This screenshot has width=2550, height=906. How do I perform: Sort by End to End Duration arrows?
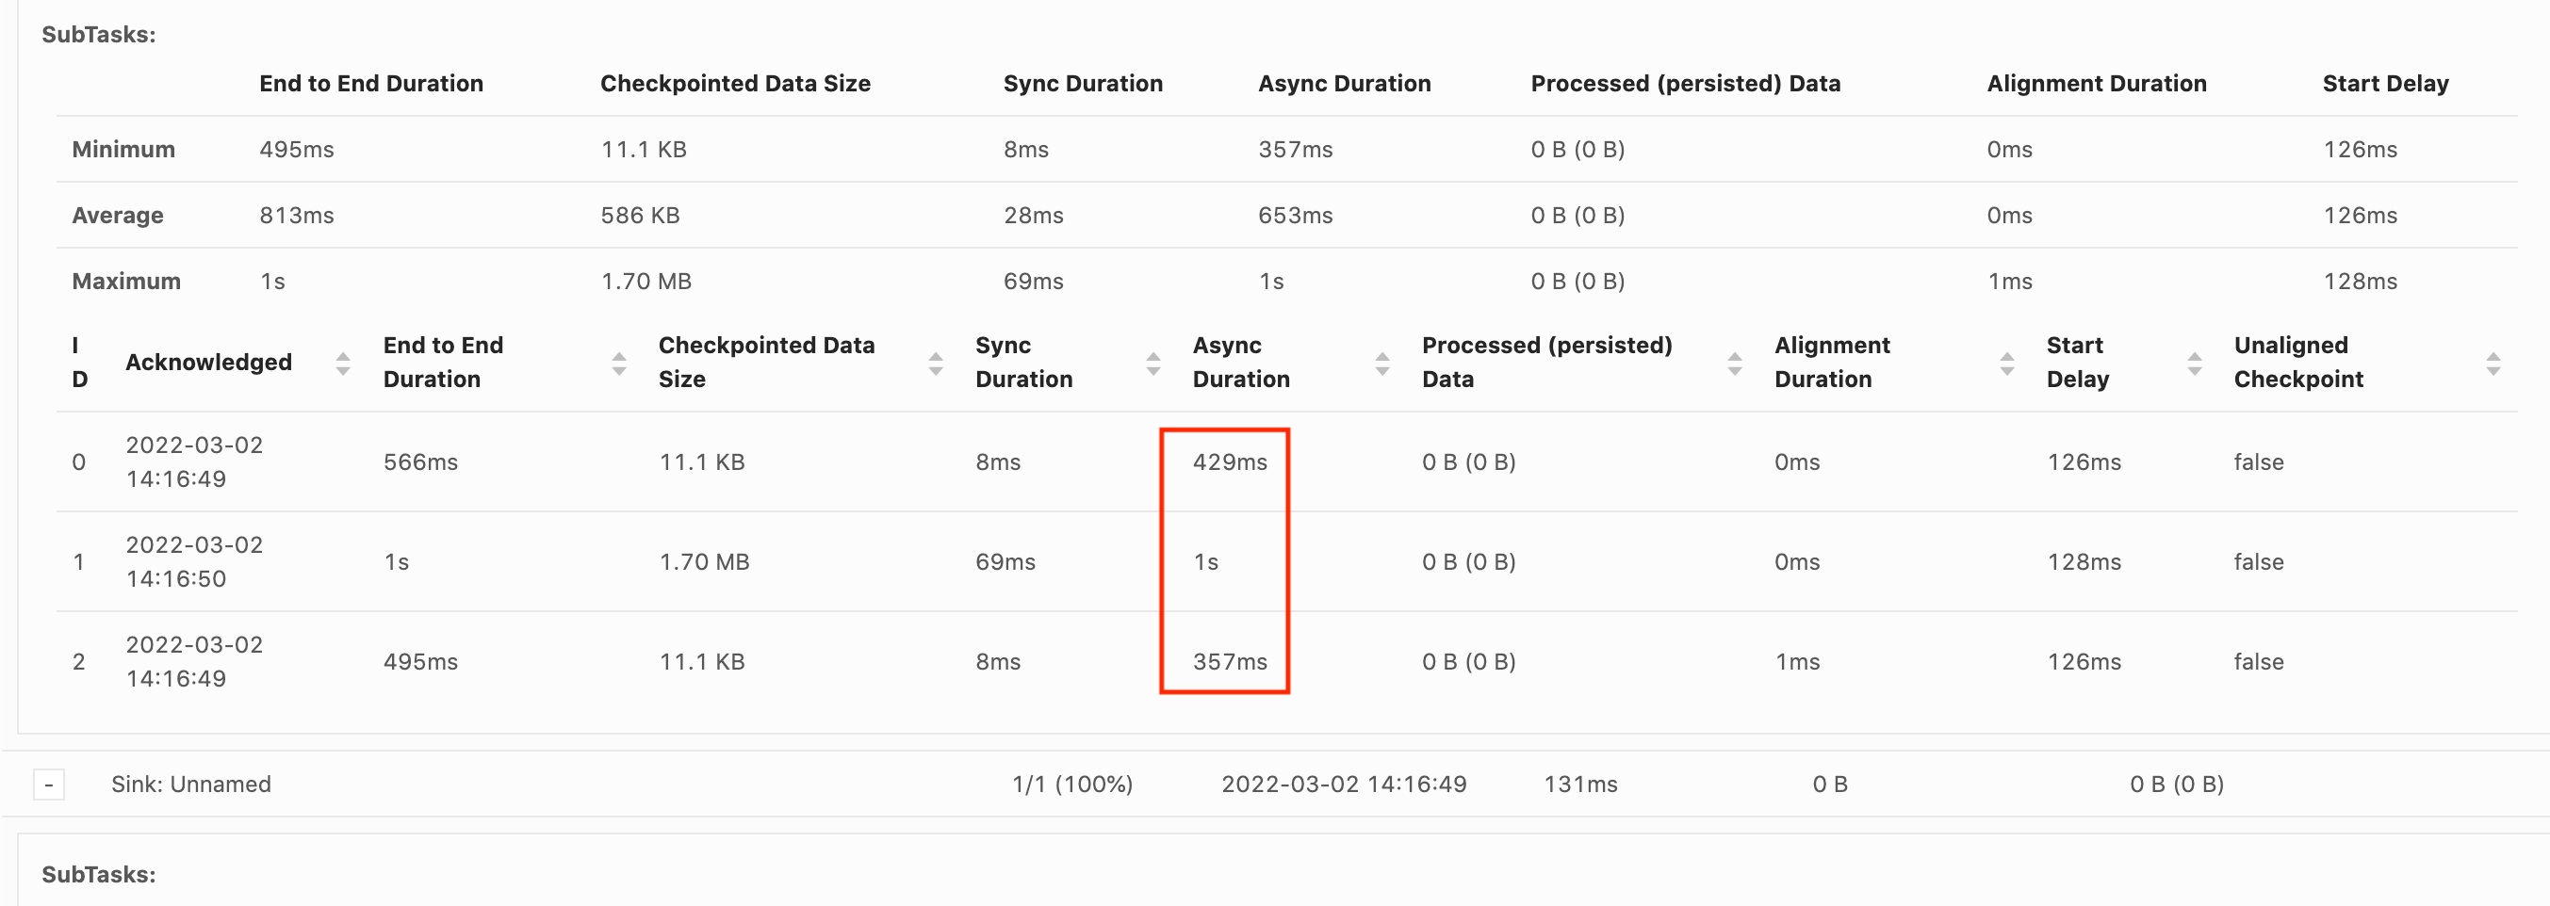click(619, 363)
